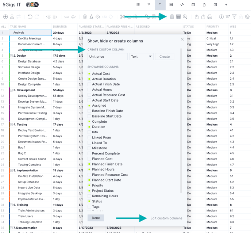Click the milestone diamond icon
Image resolution: width=251 pixels, height=233 pixels.
111,17
